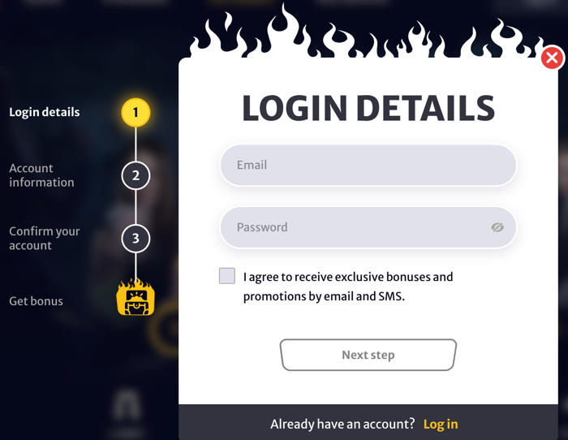Show password using the crossed-eye icon
568x440 pixels.
point(497,227)
